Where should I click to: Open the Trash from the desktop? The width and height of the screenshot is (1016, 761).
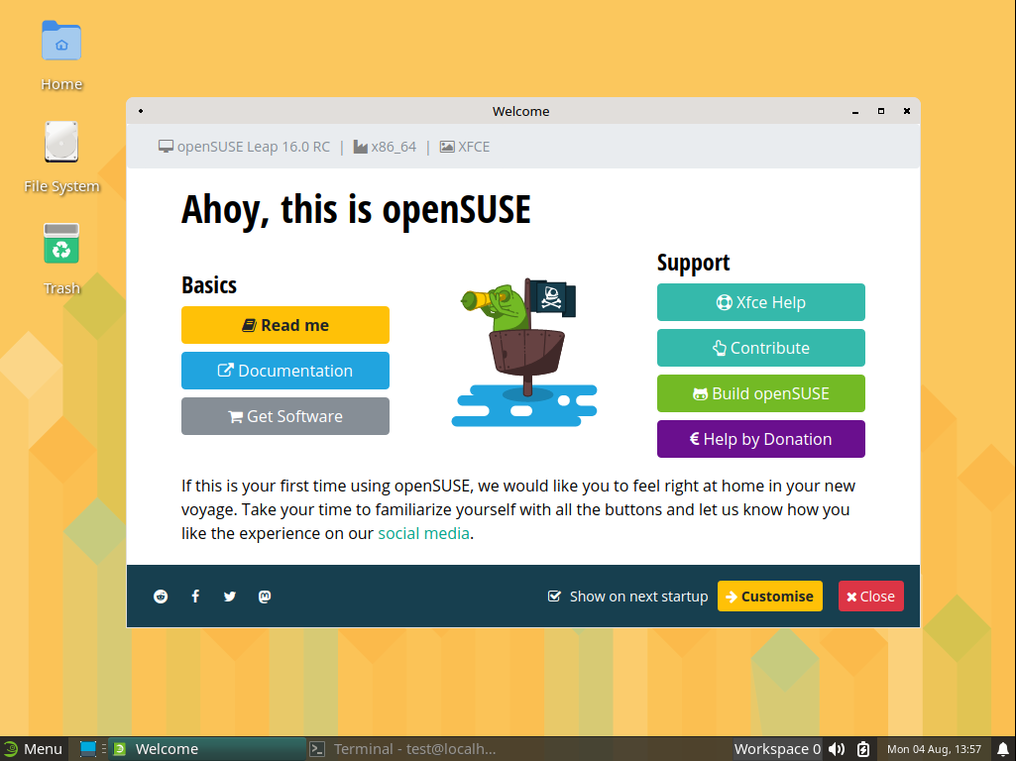pyautogui.click(x=60, y=243)
